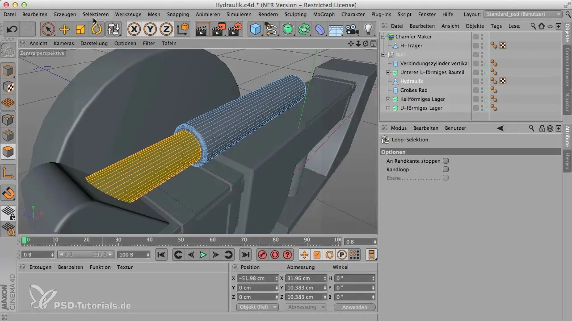The width and height of the screenshot is (572, 321).
Task: Play the animation forward
Action: (x=203, y=255)
